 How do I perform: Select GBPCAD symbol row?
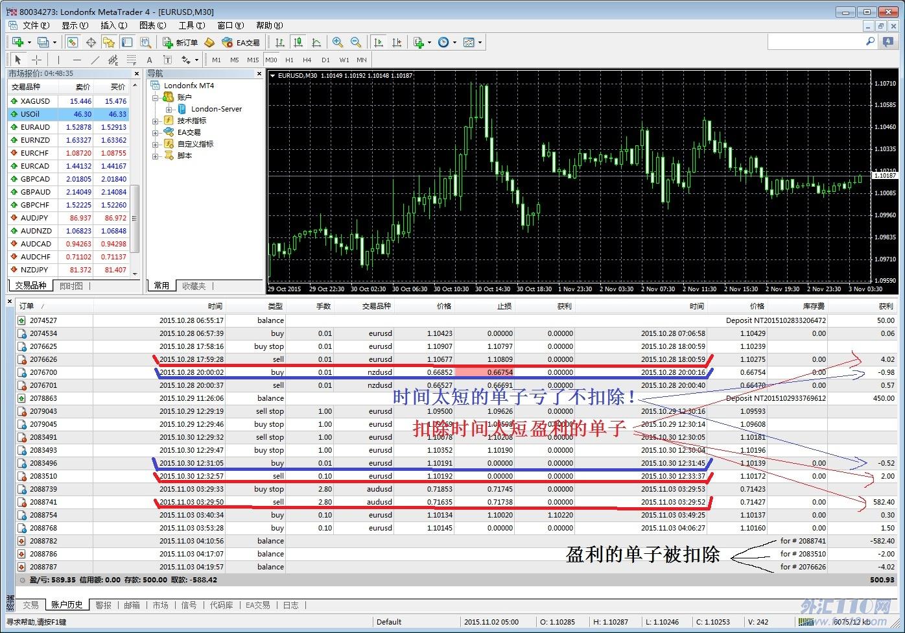pos(69,179)
